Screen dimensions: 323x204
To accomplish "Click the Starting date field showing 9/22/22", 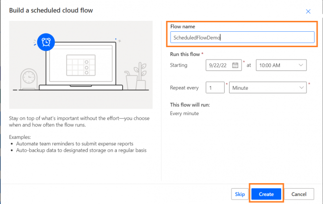I will 224,65.
